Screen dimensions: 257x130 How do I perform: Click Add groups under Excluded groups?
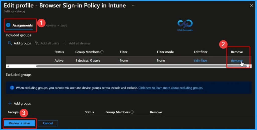point(19,103)
